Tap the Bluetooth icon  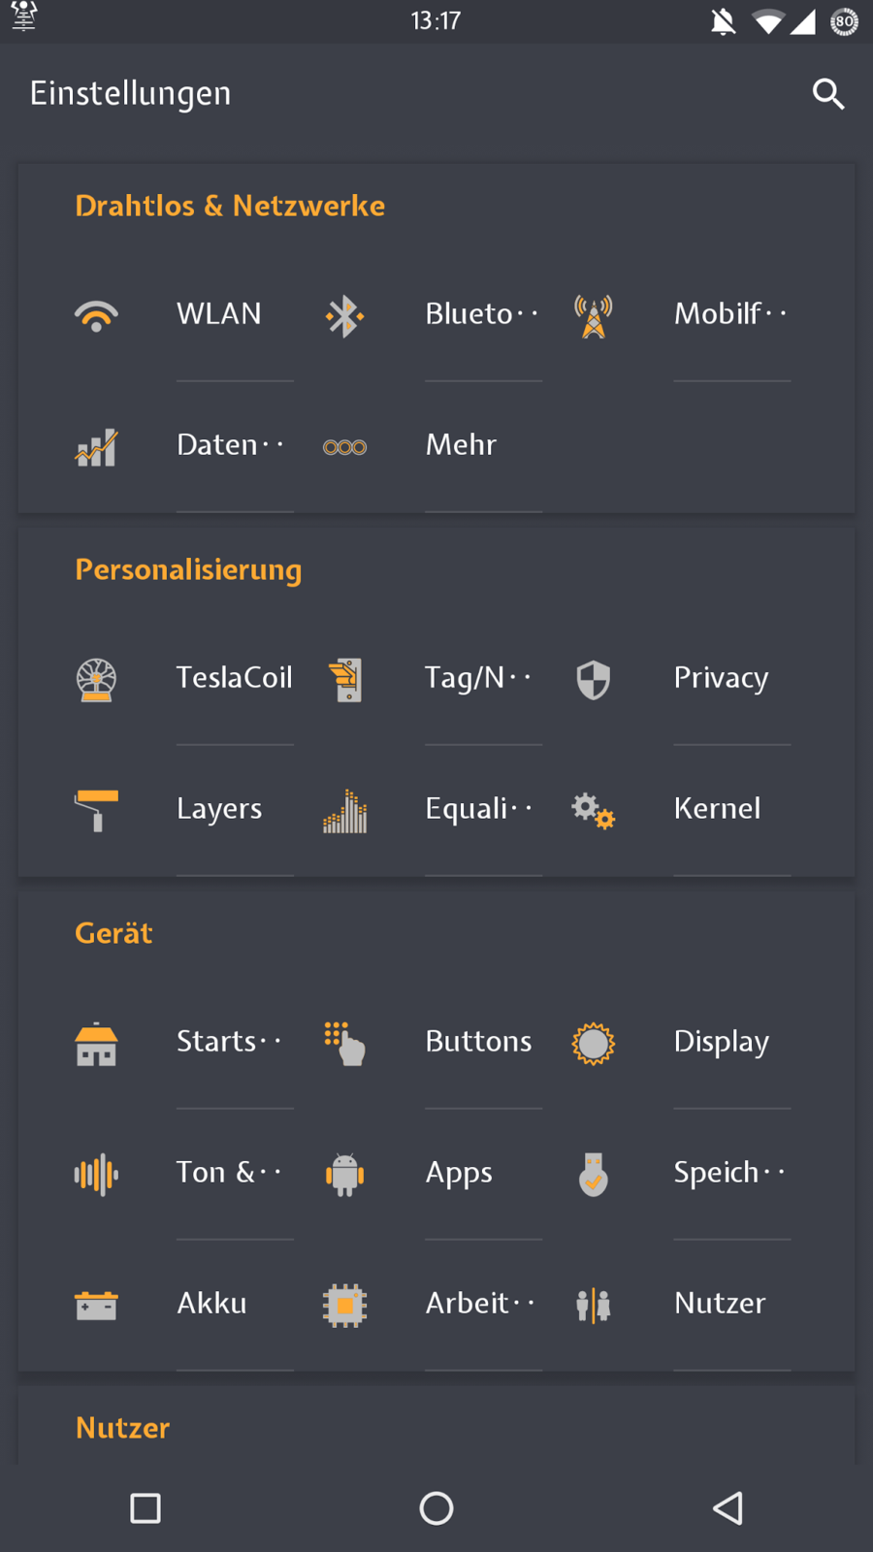344,315
